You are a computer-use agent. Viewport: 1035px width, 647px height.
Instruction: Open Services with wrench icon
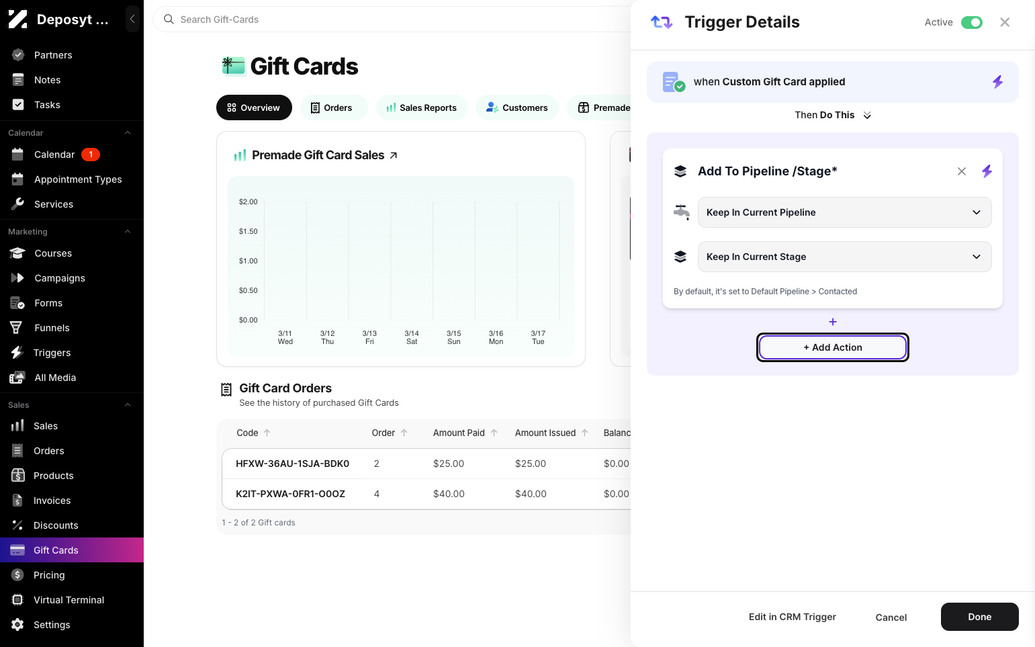[54, 204]
